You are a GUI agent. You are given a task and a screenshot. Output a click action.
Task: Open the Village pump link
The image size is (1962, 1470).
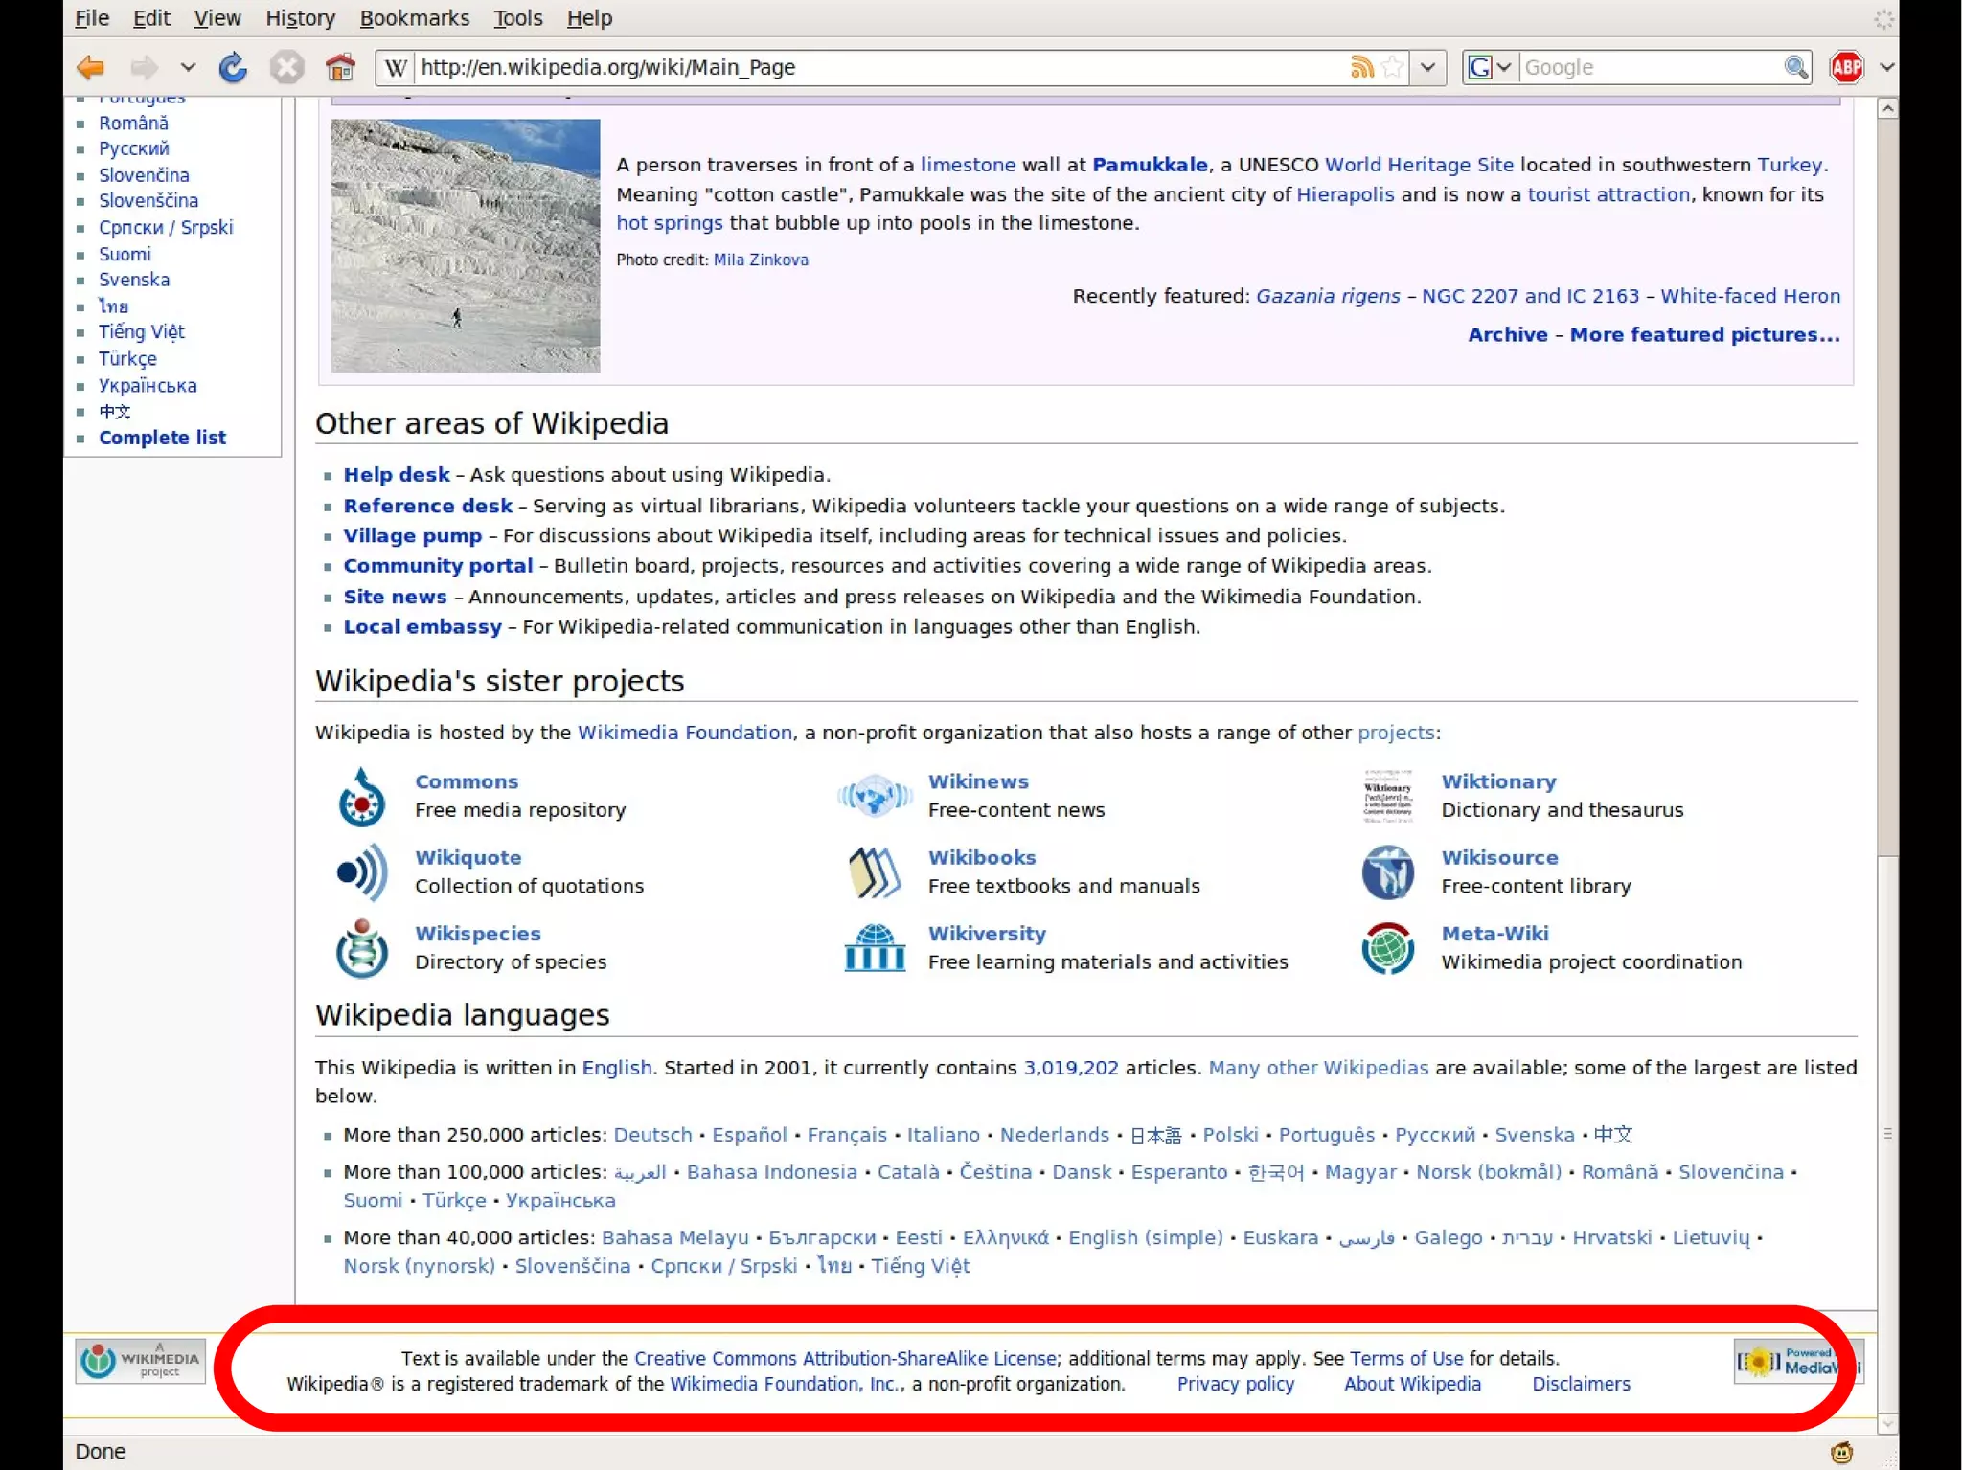tap(412, 536)
